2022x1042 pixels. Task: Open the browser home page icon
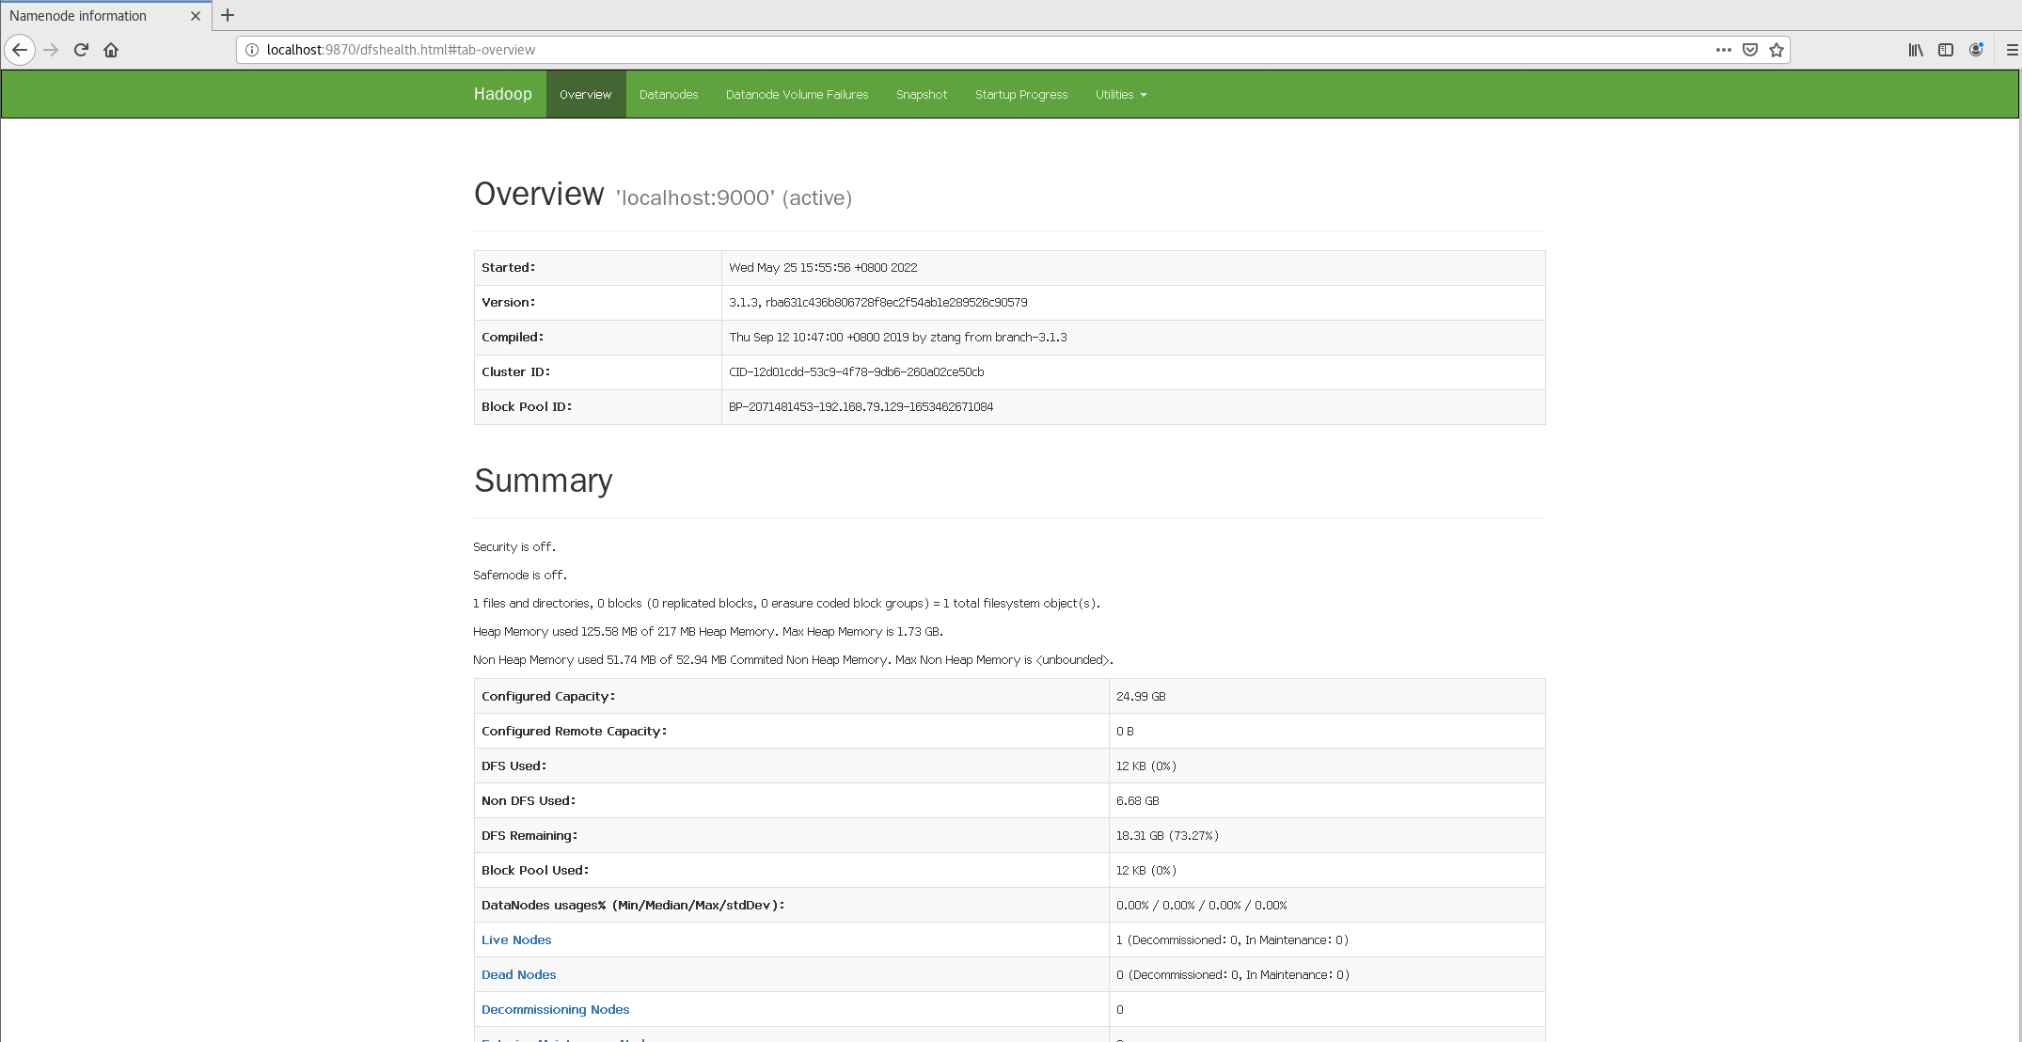point(111,50)
